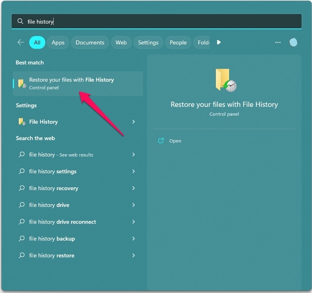Click the 'file history backup' web suggestion
Image resolution: width=312 pixels, height=293 pixels.
(x=78, y=239)
